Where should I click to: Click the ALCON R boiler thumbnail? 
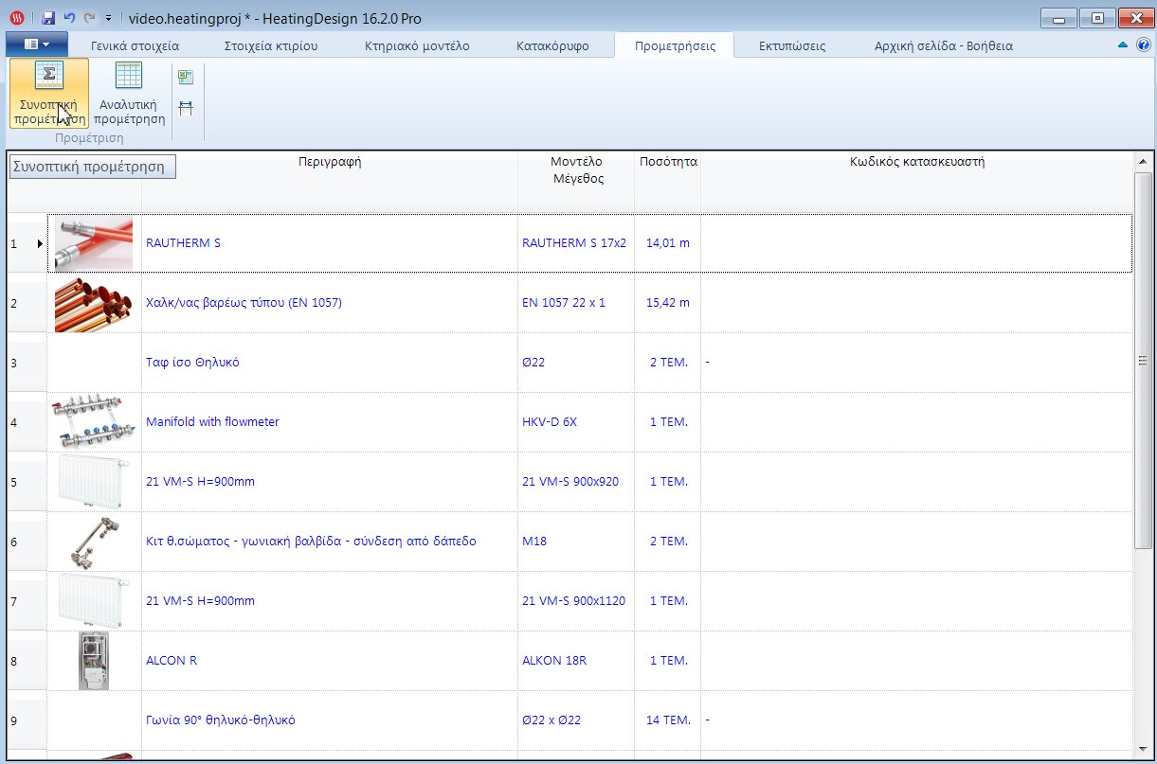(93, 661)
